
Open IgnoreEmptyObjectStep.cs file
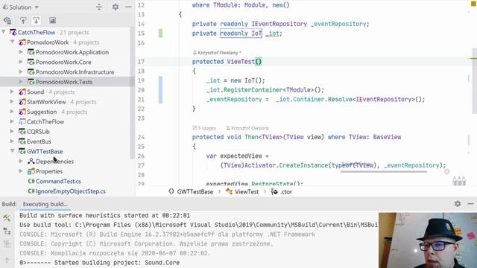click(x=71, y=191)
